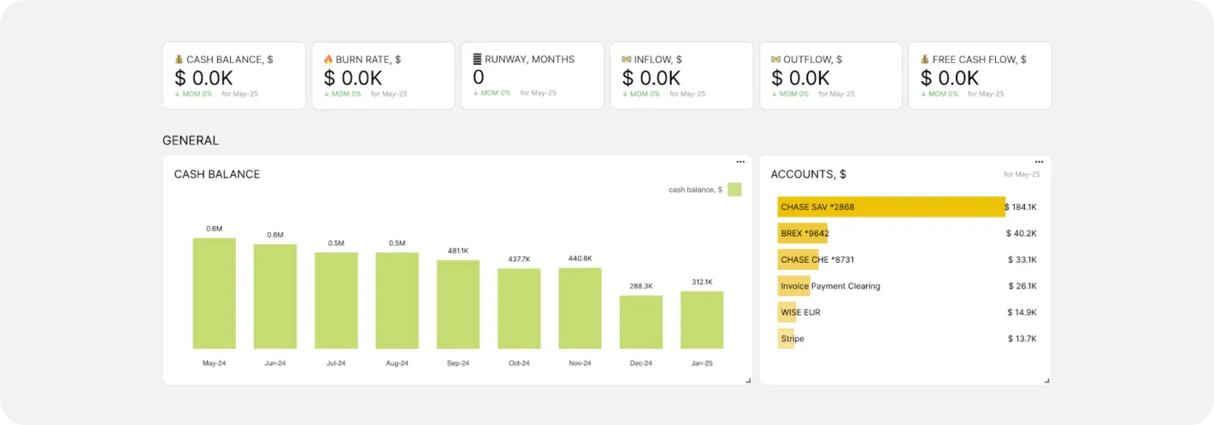Open the Cash Balance chart options menu

click(740, 161)
